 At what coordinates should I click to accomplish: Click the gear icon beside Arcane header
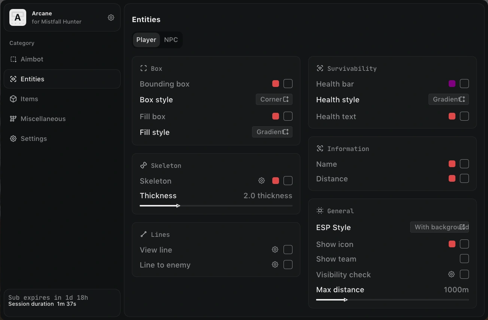coord(111,18)
